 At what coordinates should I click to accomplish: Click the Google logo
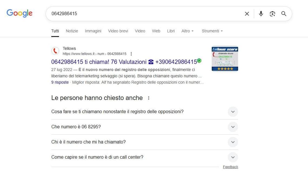(x=19, y=13)
